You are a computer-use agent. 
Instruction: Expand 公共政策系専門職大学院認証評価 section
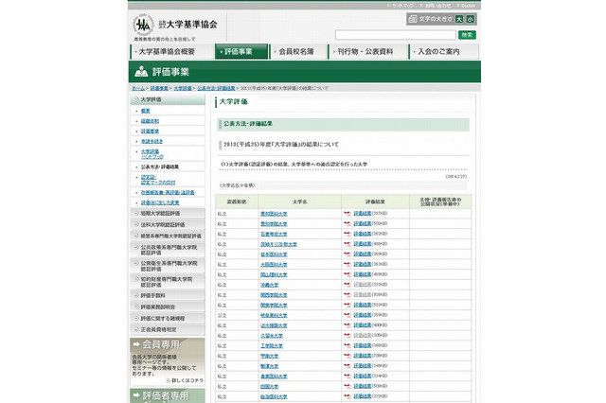(168, 250)
